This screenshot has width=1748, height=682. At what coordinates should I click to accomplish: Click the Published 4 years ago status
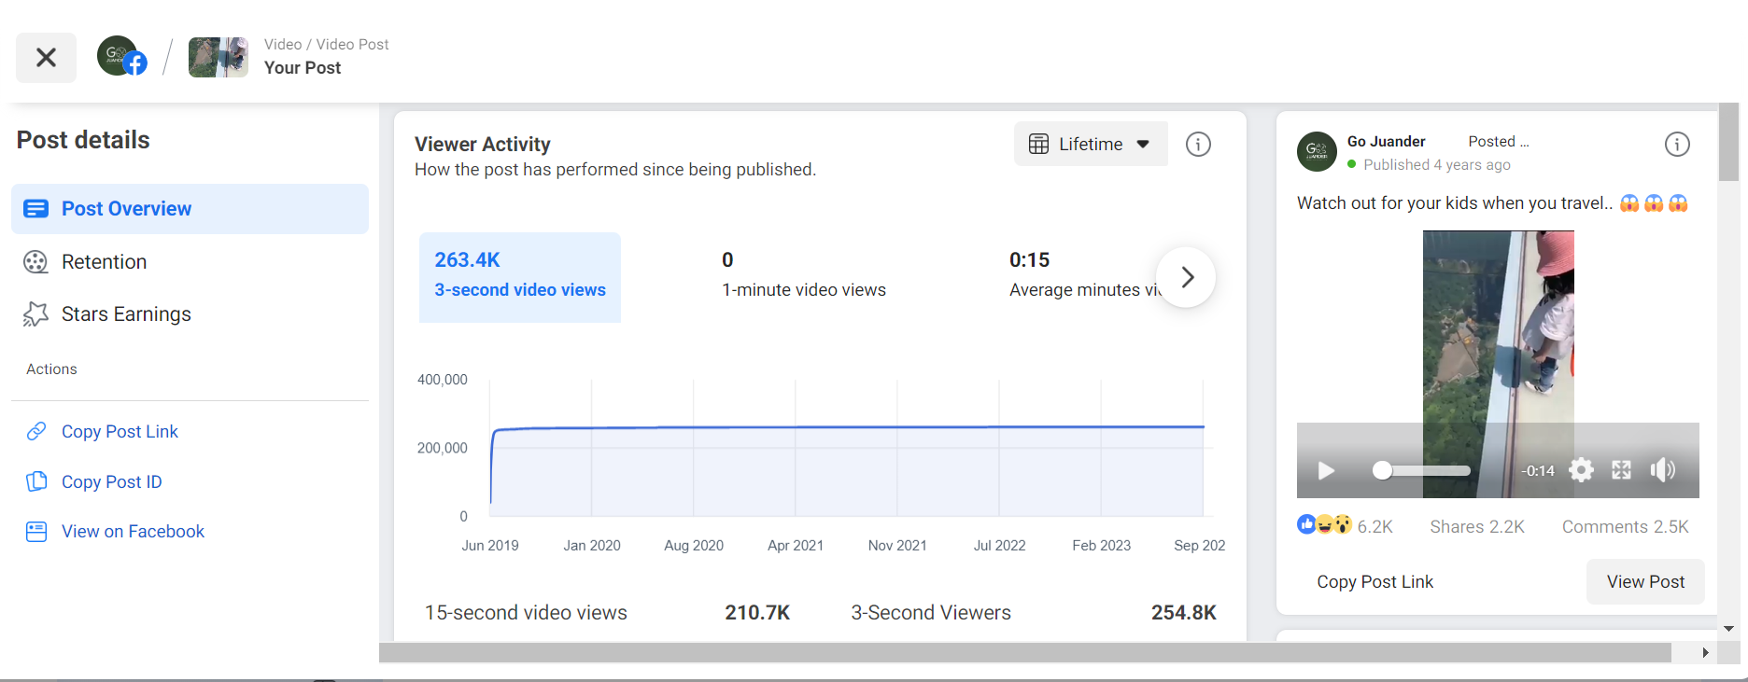coord(1436,165)
